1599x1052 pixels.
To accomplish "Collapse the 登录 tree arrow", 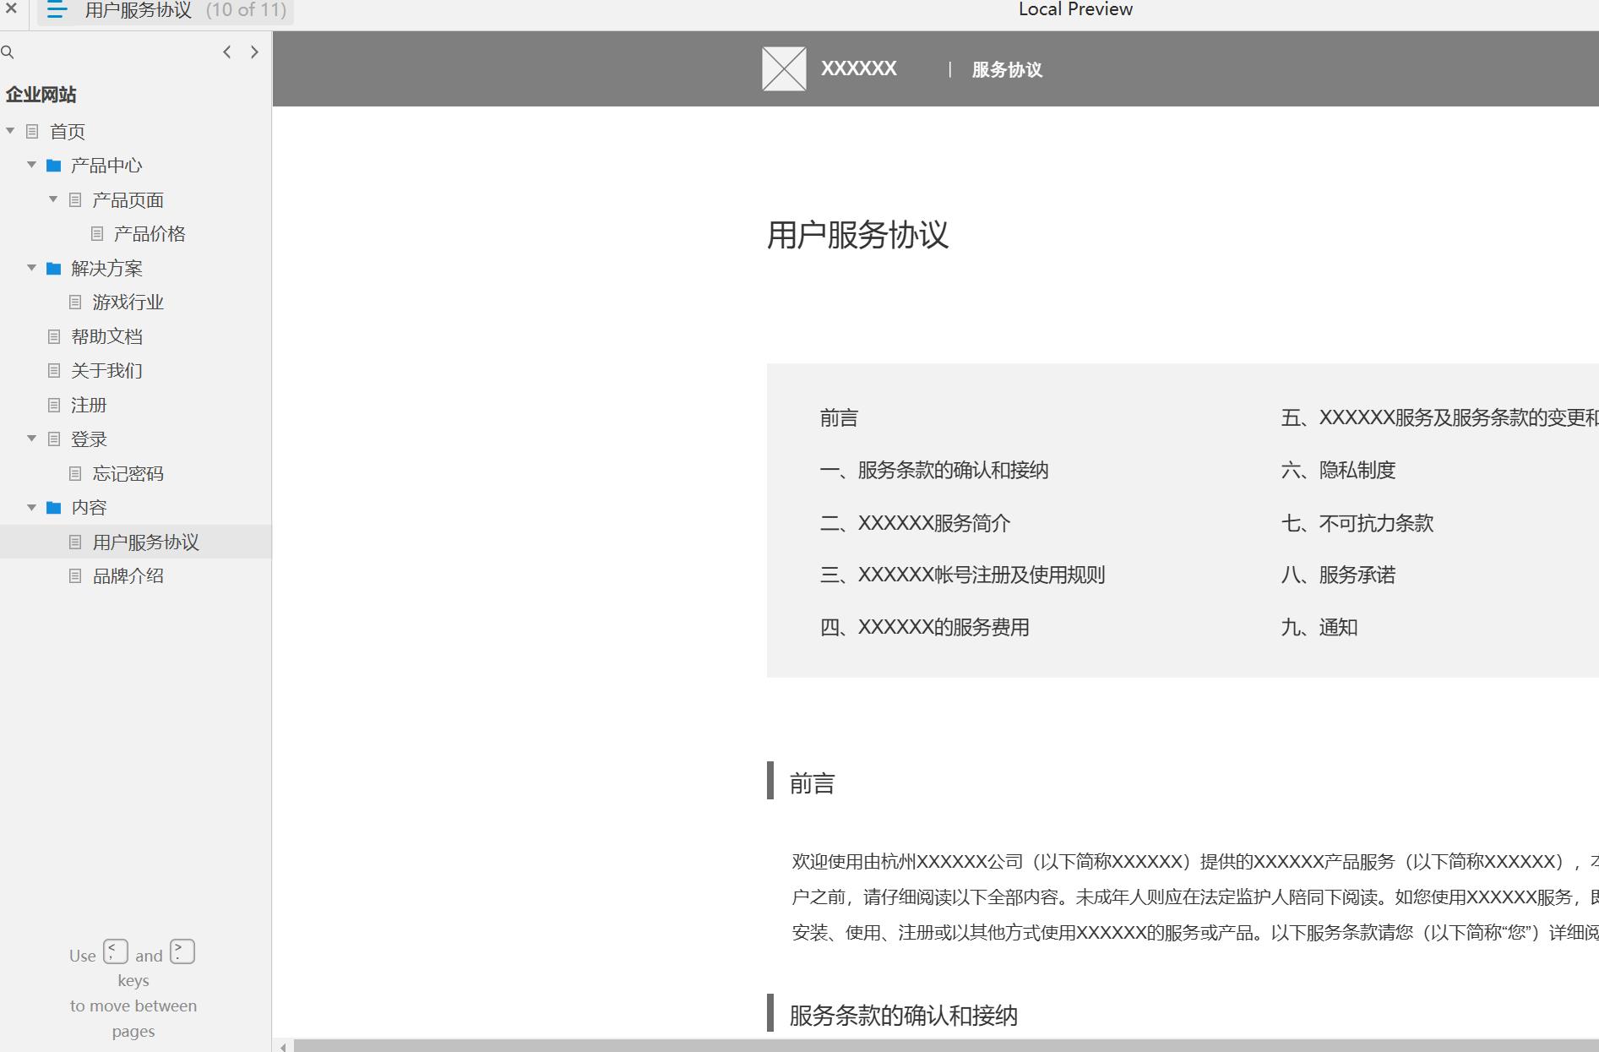I will [x=31, y=439].
